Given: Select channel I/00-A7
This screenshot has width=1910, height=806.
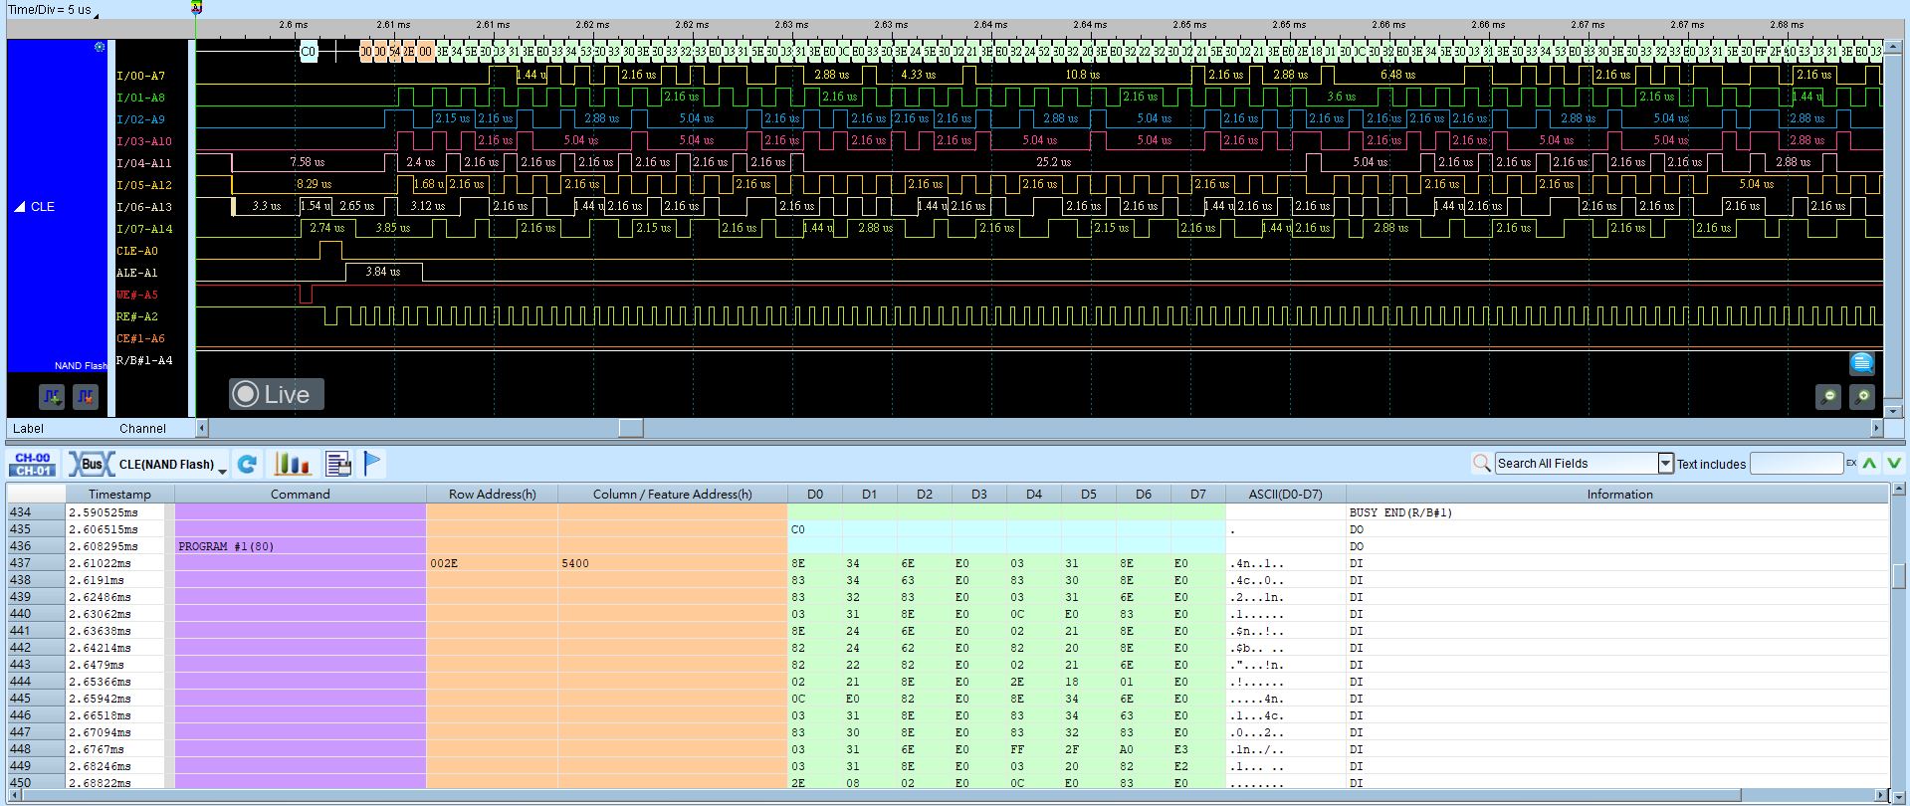Looking at the screenshot, I should coord(140,76).
